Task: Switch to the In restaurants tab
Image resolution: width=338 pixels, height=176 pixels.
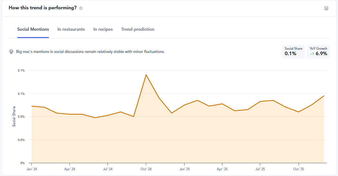Action: [71, 29]
